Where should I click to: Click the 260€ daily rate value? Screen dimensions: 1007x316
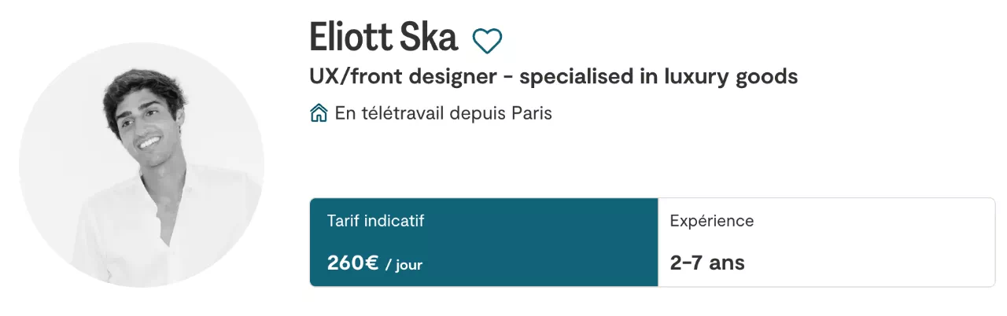point(353,263)
